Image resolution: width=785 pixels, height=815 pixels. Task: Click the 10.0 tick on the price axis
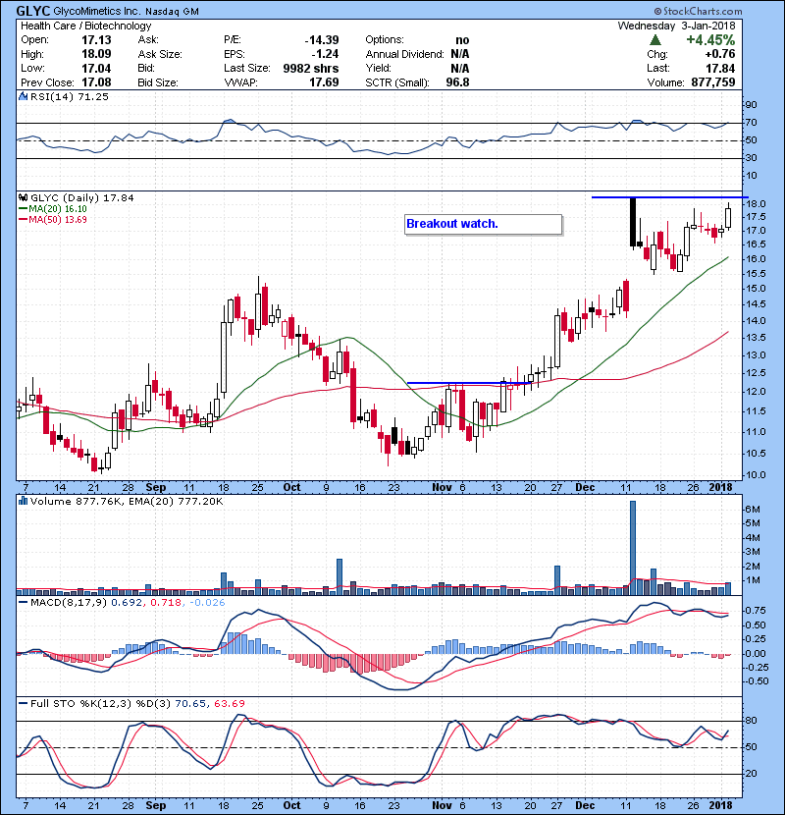[x=756, y=474]
